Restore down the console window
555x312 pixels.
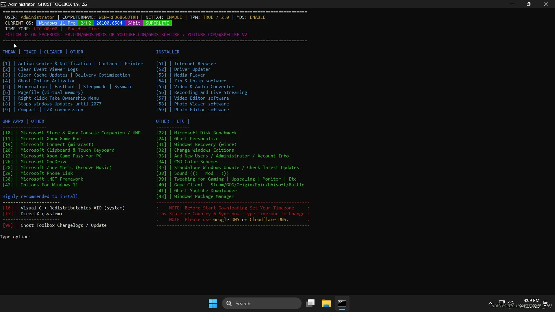(x=528, y=4)
